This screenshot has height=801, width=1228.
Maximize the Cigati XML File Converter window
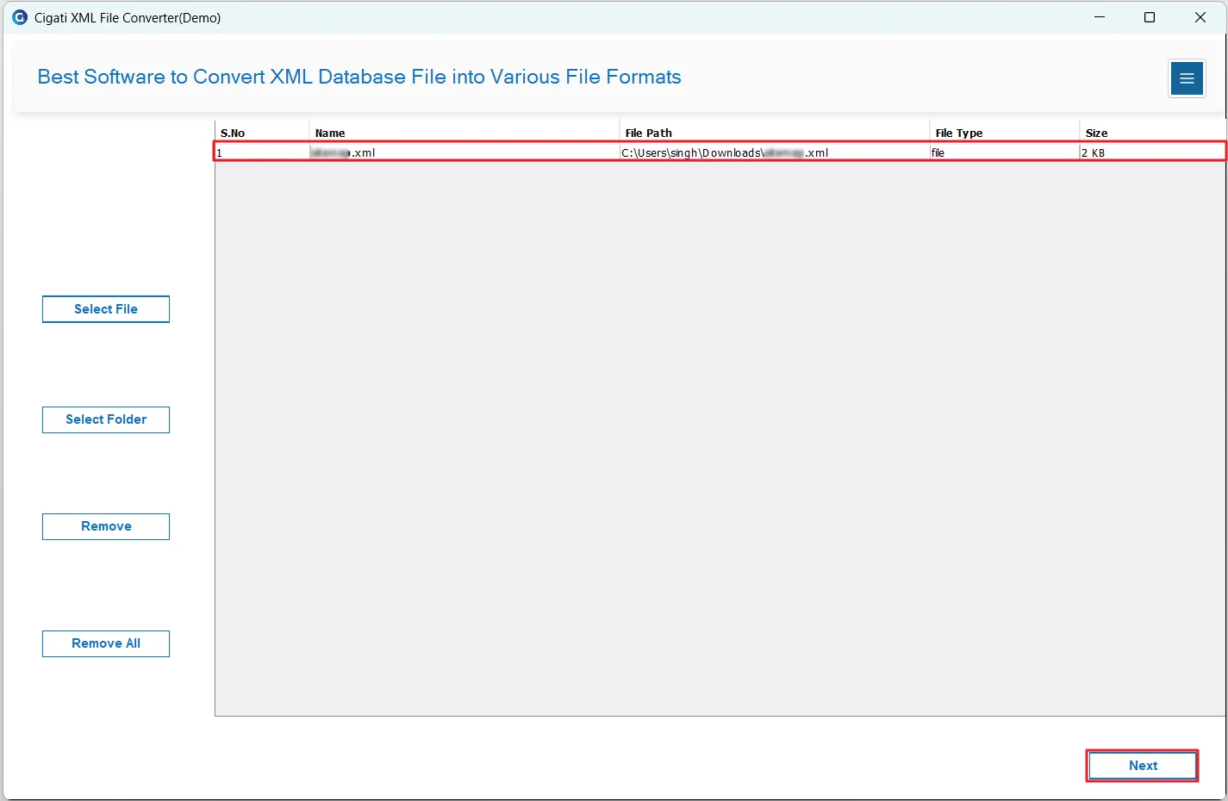[x=1150, y=17]
